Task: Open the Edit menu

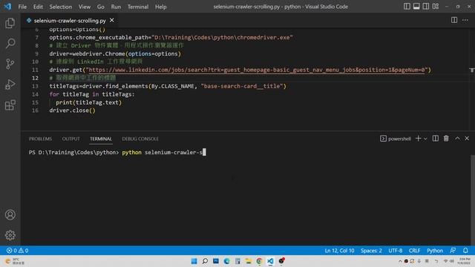Action: click(38, 7)
